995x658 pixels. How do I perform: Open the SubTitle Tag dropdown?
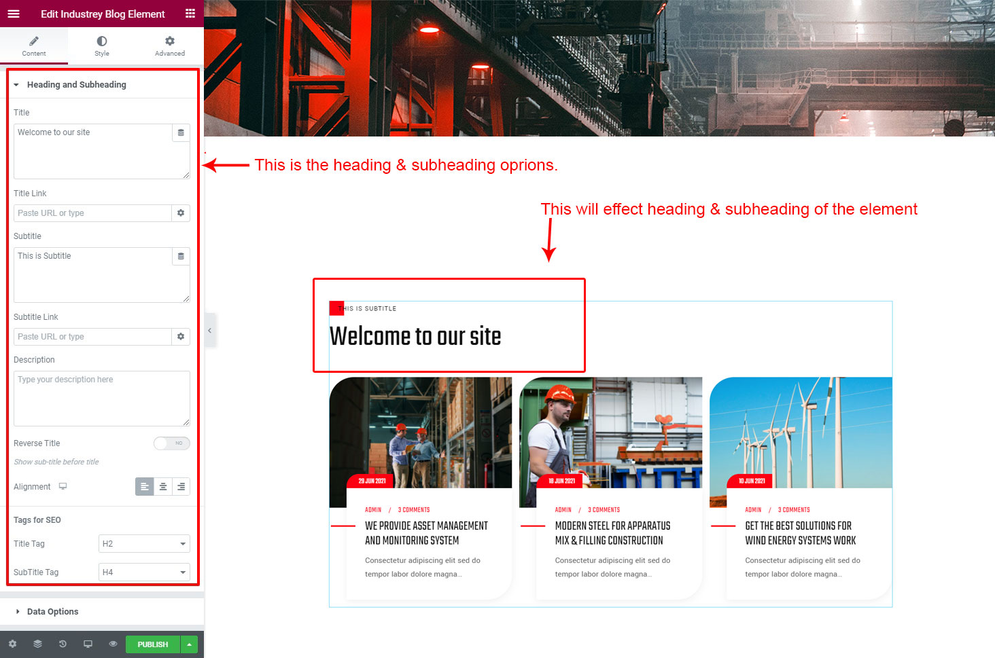click(x=144, y=572)
